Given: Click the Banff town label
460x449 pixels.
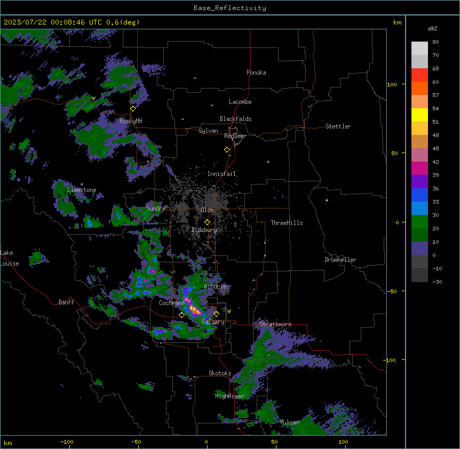Looking at the screenshot, I should pos(66,302).
